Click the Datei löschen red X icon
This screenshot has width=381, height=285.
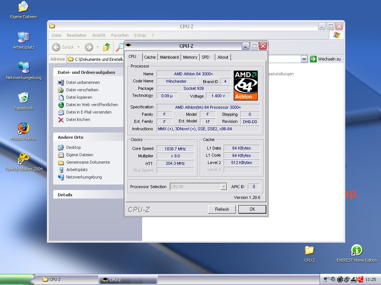(61, 120)
